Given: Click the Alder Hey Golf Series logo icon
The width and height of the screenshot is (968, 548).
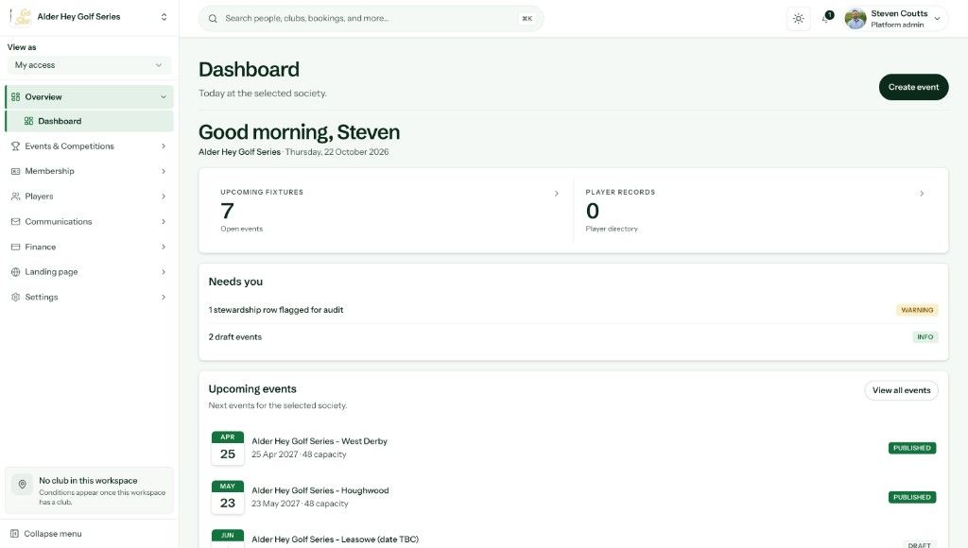Looking at the screenshot, I should (23, 17).
